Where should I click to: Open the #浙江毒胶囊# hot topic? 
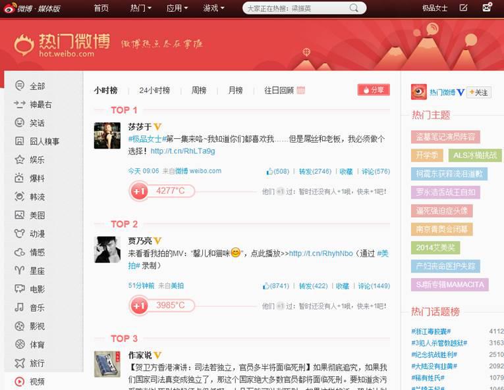(431, 331)
